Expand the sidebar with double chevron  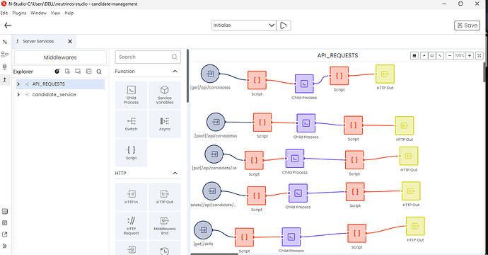[5, 246]
